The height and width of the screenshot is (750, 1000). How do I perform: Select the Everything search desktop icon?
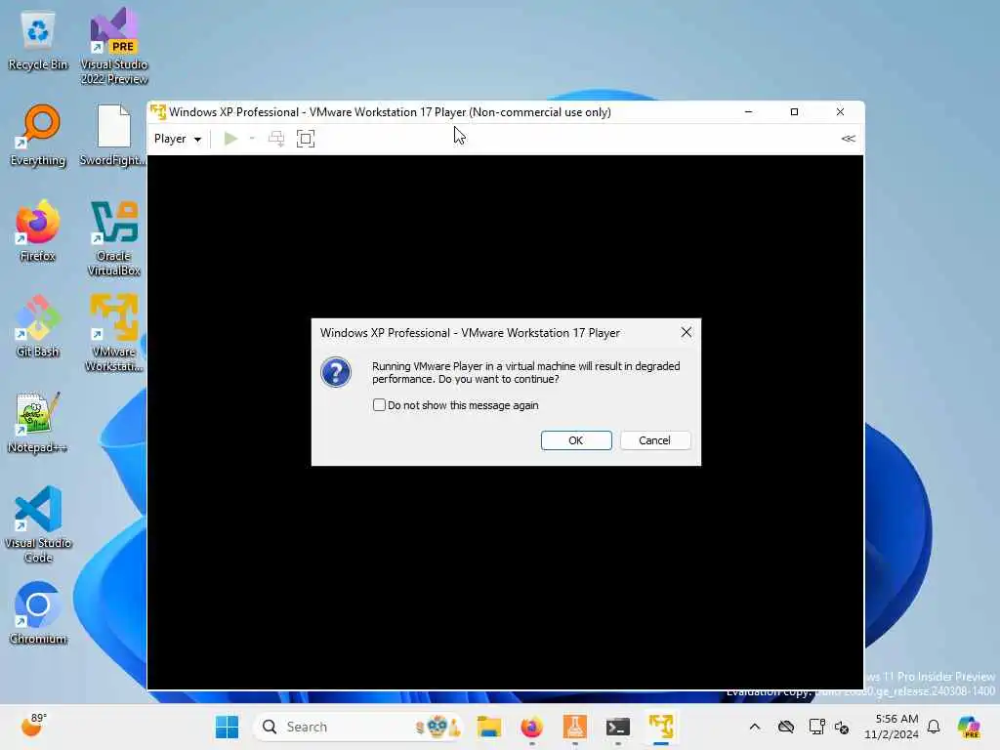point(38,136)
